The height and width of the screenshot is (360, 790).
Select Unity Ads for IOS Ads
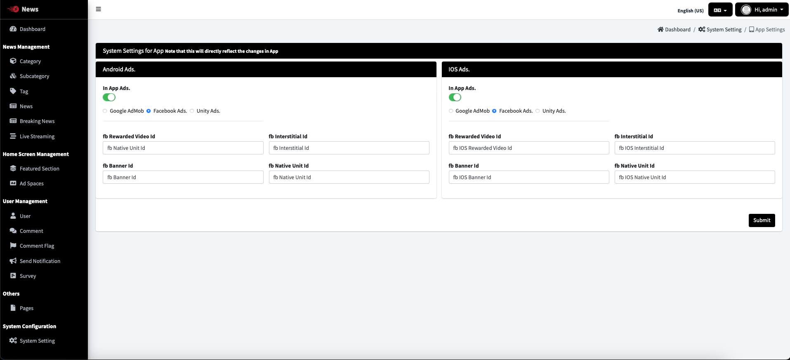click(x=538, y=111)
